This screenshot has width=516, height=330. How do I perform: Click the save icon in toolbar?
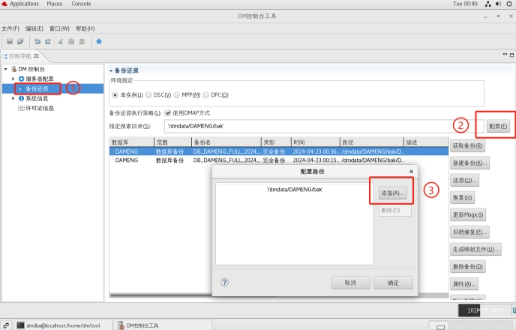tap(10, 41)
